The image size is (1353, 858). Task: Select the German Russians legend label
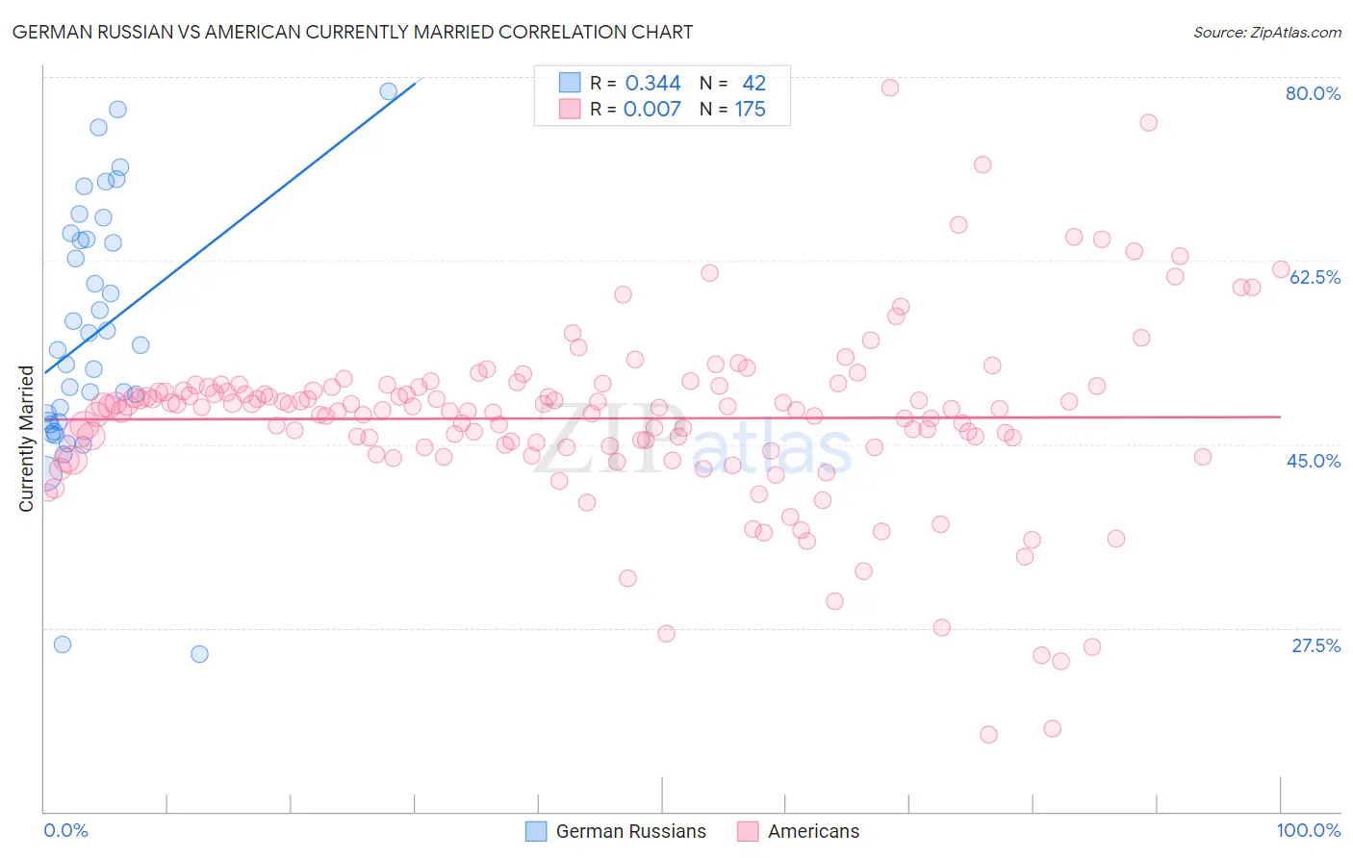tap(631, 831)
